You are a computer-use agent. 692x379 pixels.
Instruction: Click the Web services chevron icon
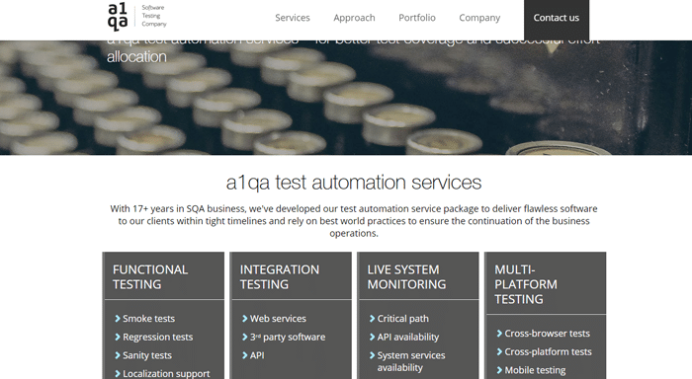(x=245, y=318)
